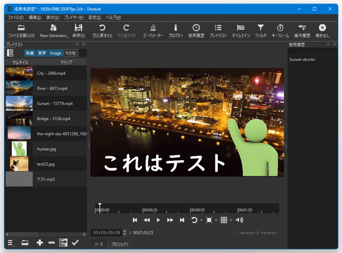The width and height of the screenshot is (342, 253).
Task: Show the タイムライン timeline panel
Action: 241,31
